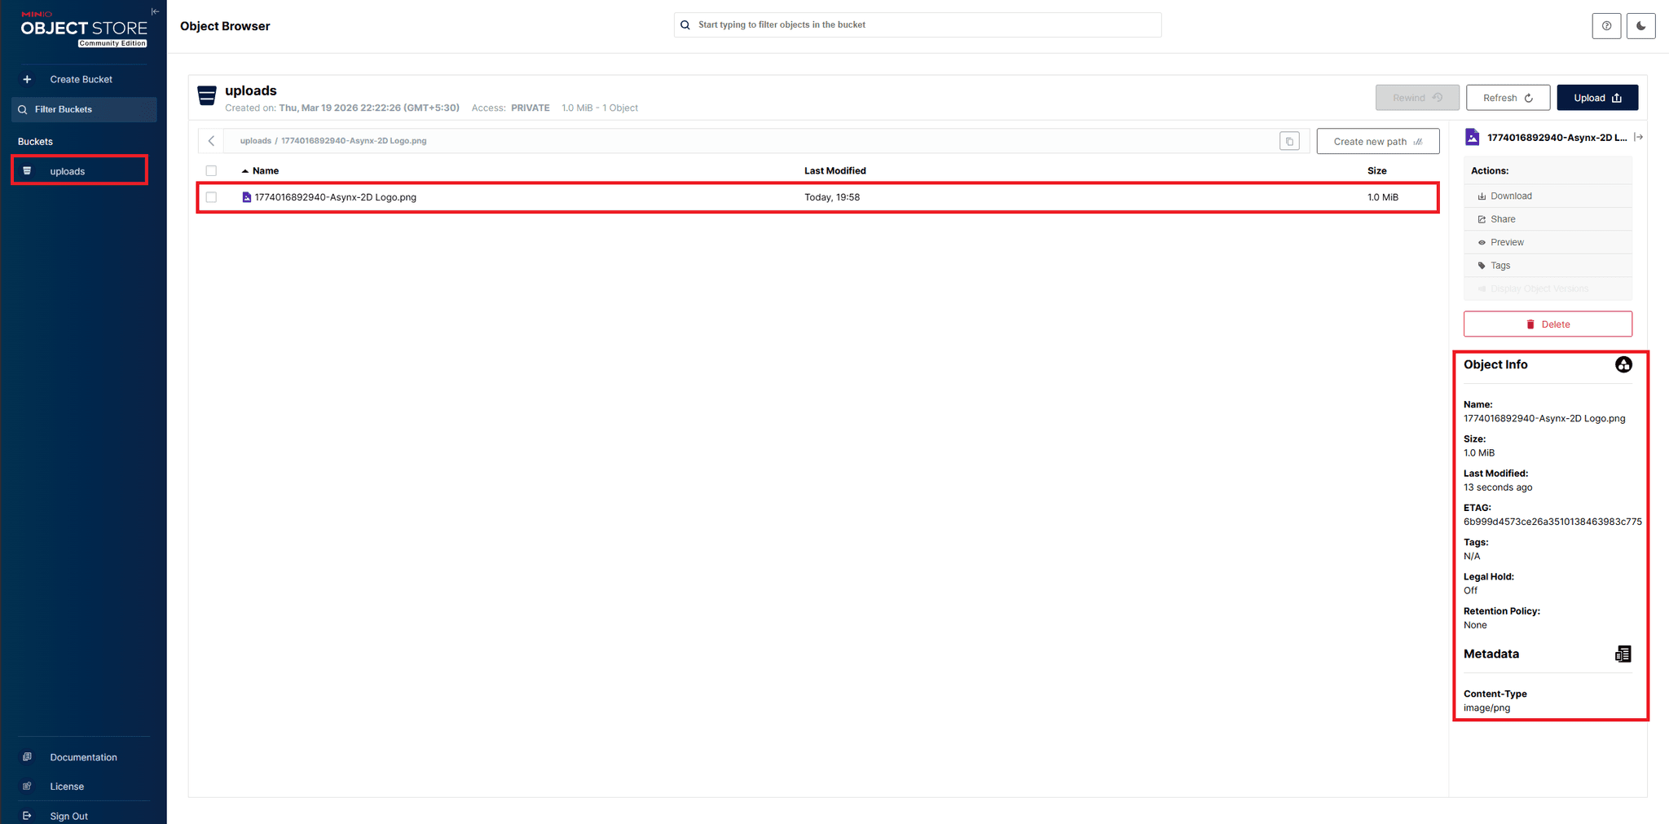Click the 1.0 MiB size cell
Screen dimensions: 1669x824
pyautogui.click(x=1382, y=197)
